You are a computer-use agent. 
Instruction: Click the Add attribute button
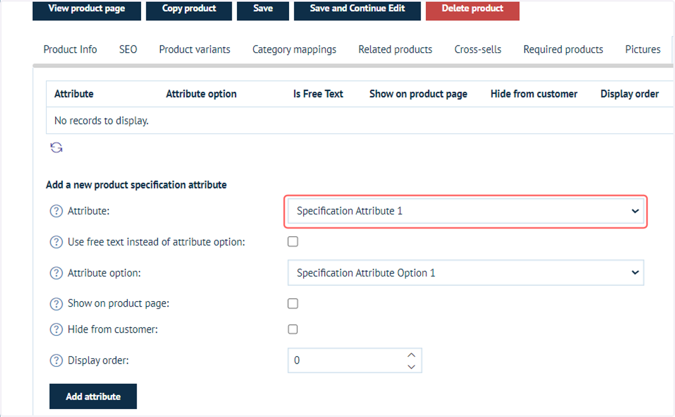pyautogui.click(x=93, y=396)
